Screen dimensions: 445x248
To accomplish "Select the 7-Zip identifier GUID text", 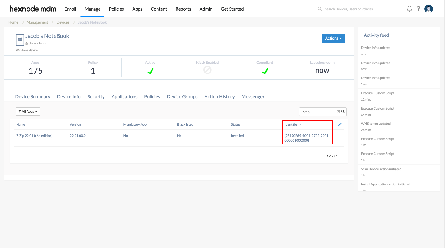I will tap(307, 138).
